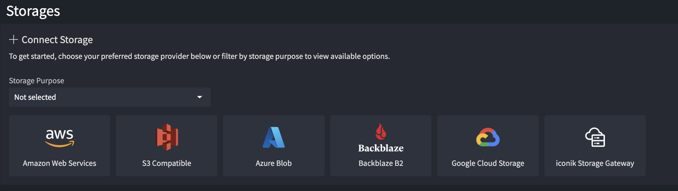678x191 pixels.
Task: Choose the red S3 Compatible bucket icon
Action: 167,137
